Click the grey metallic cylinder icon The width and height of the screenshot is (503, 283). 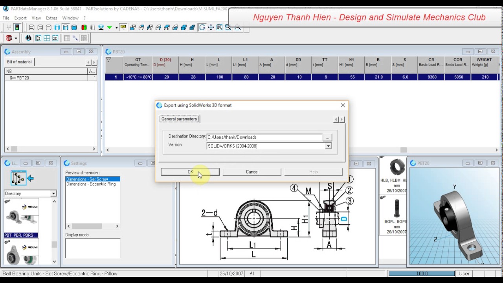(92, 28)
